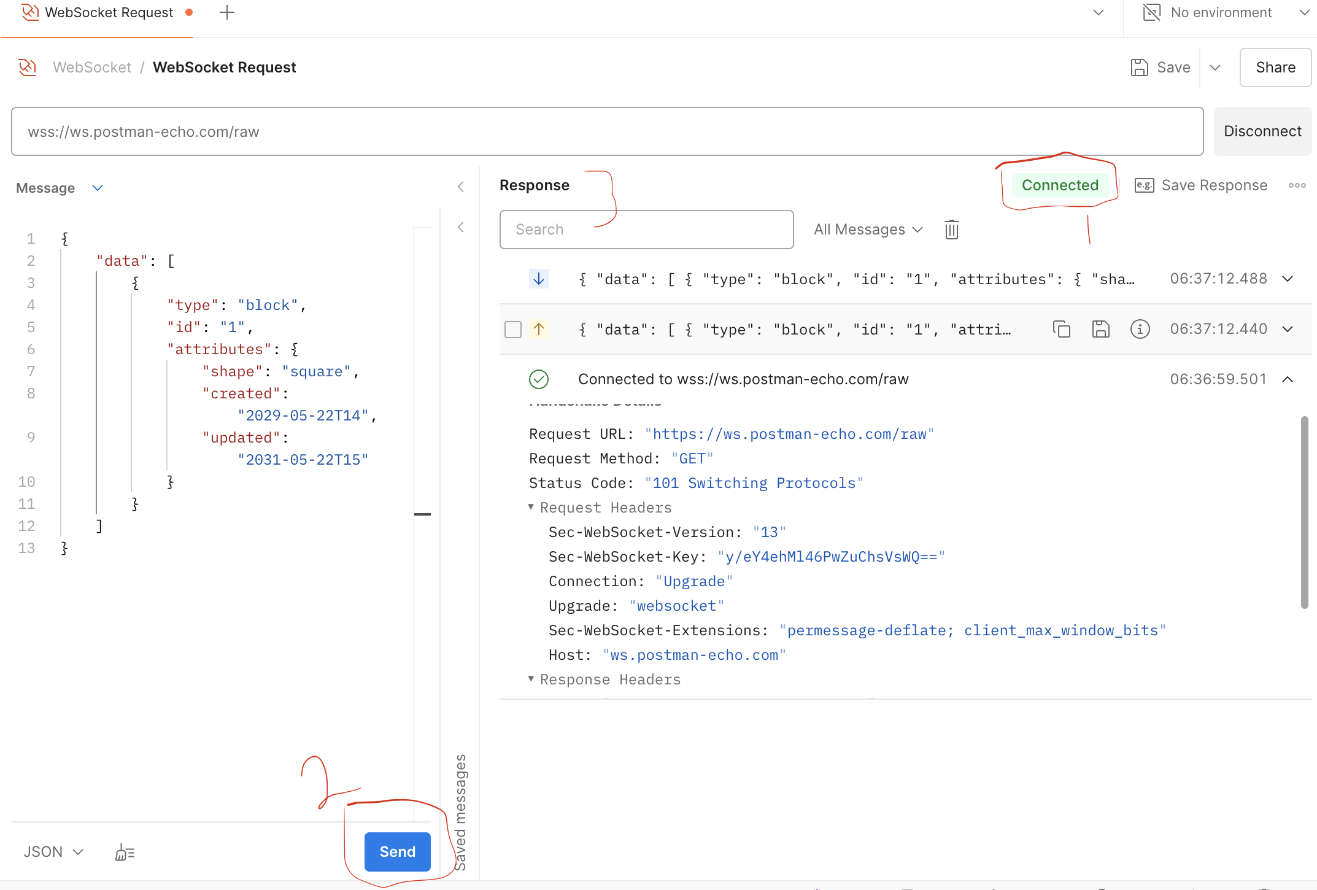Image resolution: width=1317 pixels, height=890 pixels.
Task: Collapse the Connected to wss message details
Action: [1288, 379]
